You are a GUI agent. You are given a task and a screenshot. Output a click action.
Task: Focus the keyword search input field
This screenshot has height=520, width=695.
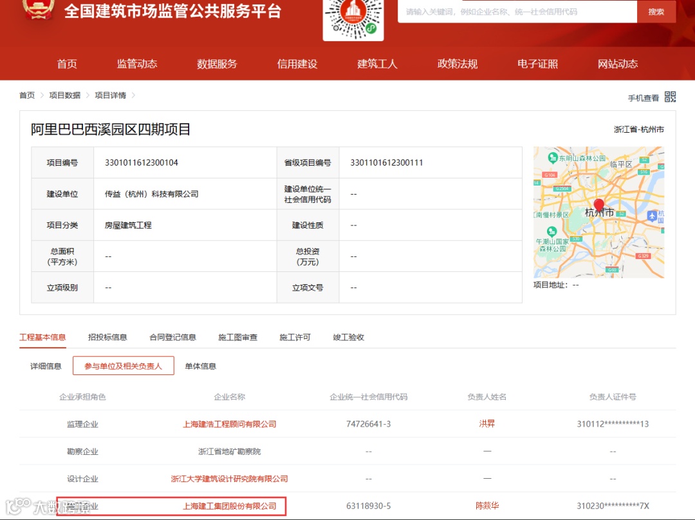pos(517,12)
